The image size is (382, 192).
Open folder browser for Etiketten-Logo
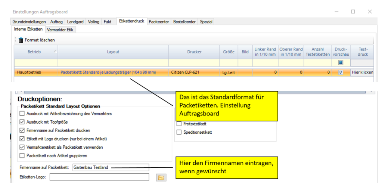(161, 177)
